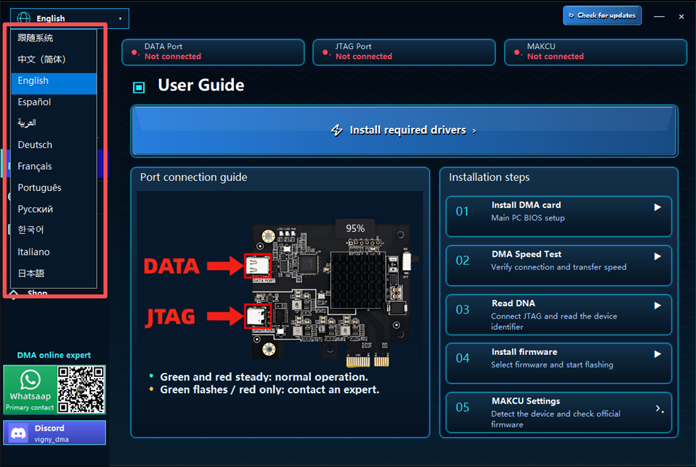Click the DATA Port Not connected panel
The height and width of the screenshot is (467, 696).
pyautogui.click(x=213, y=52)
